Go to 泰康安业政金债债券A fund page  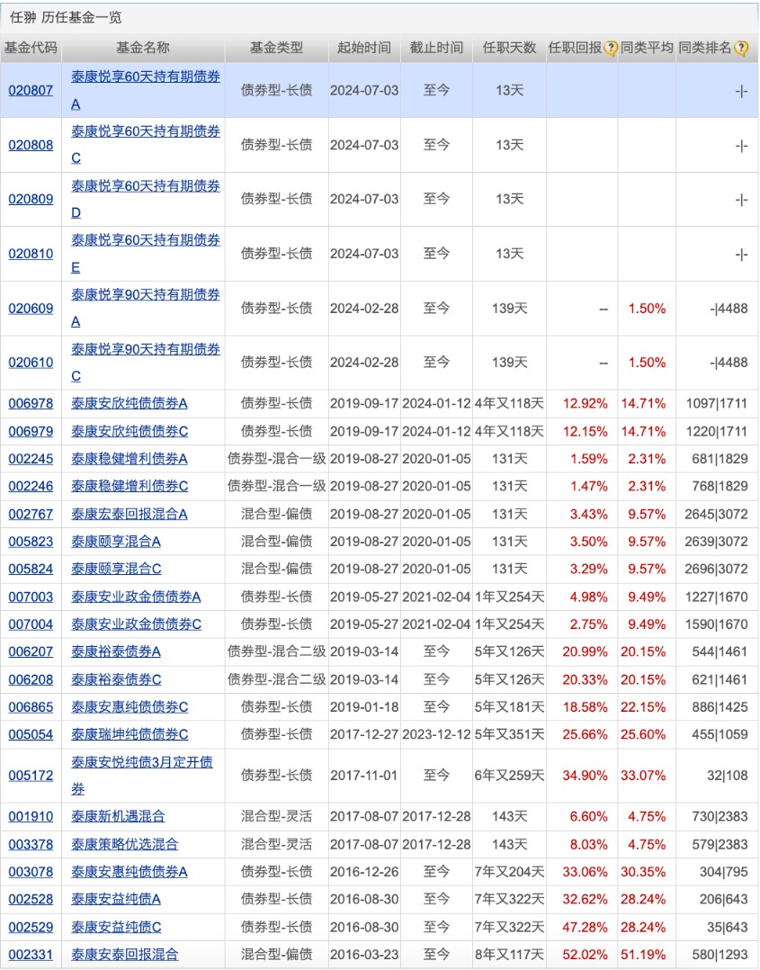pos(136,597)
